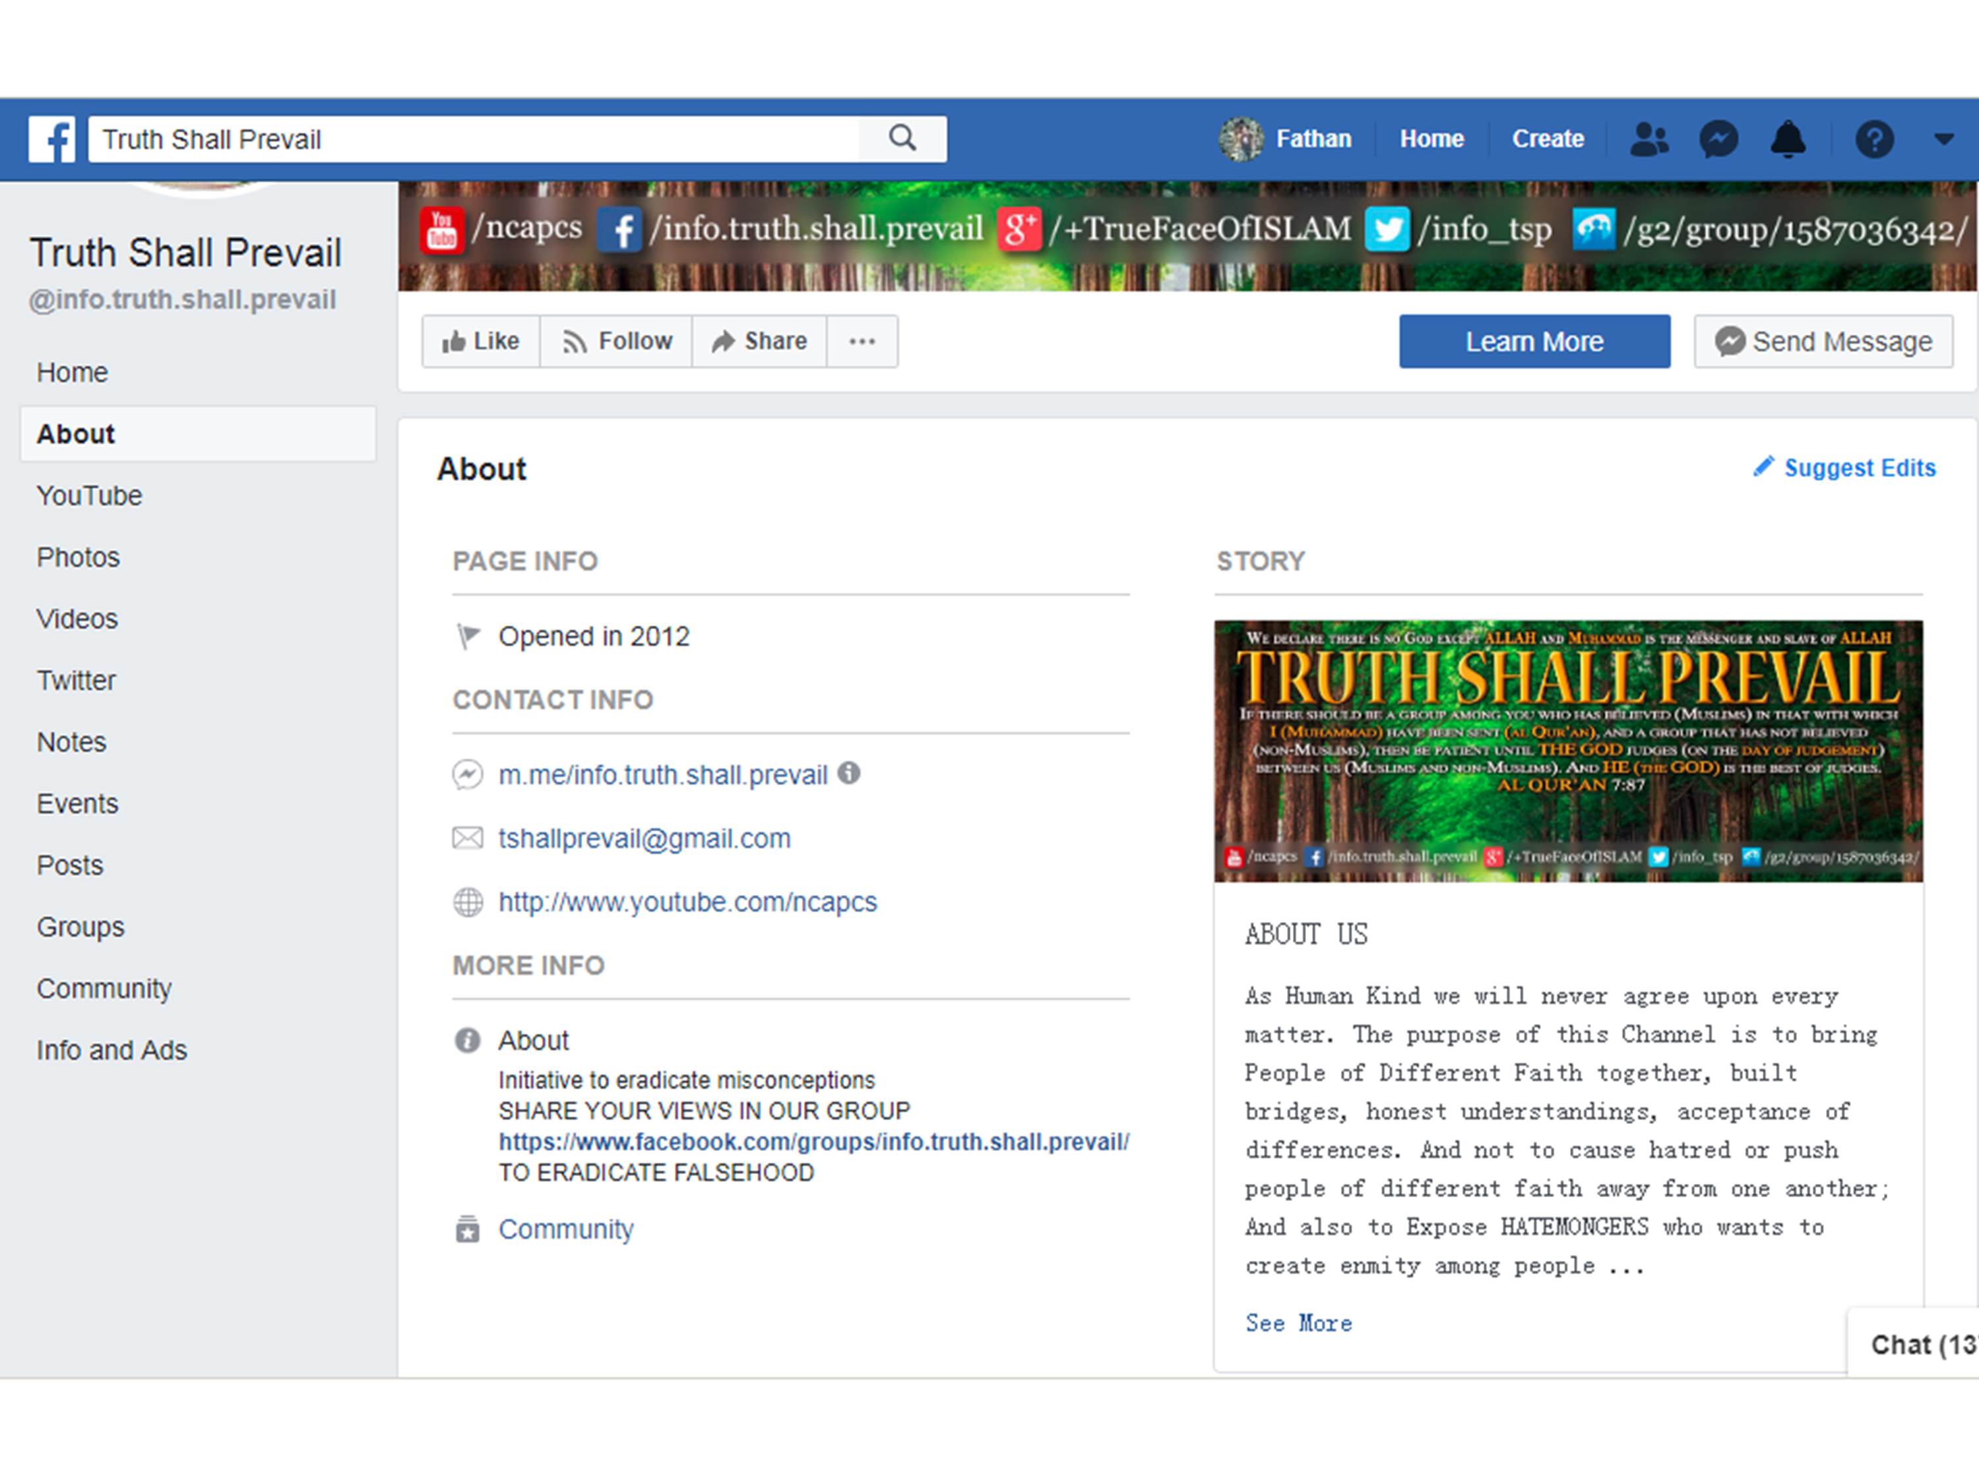Click Suggest Edits link

[x=1845, y=468]
